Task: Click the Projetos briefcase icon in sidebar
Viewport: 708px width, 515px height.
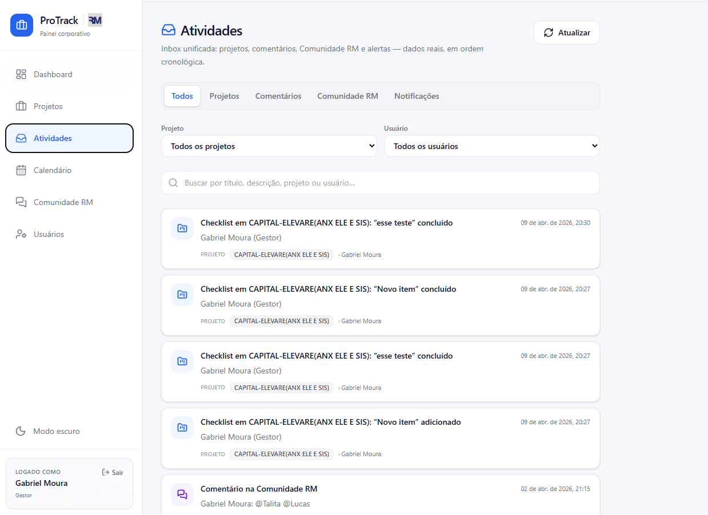Action: click(x=21, y=106)
